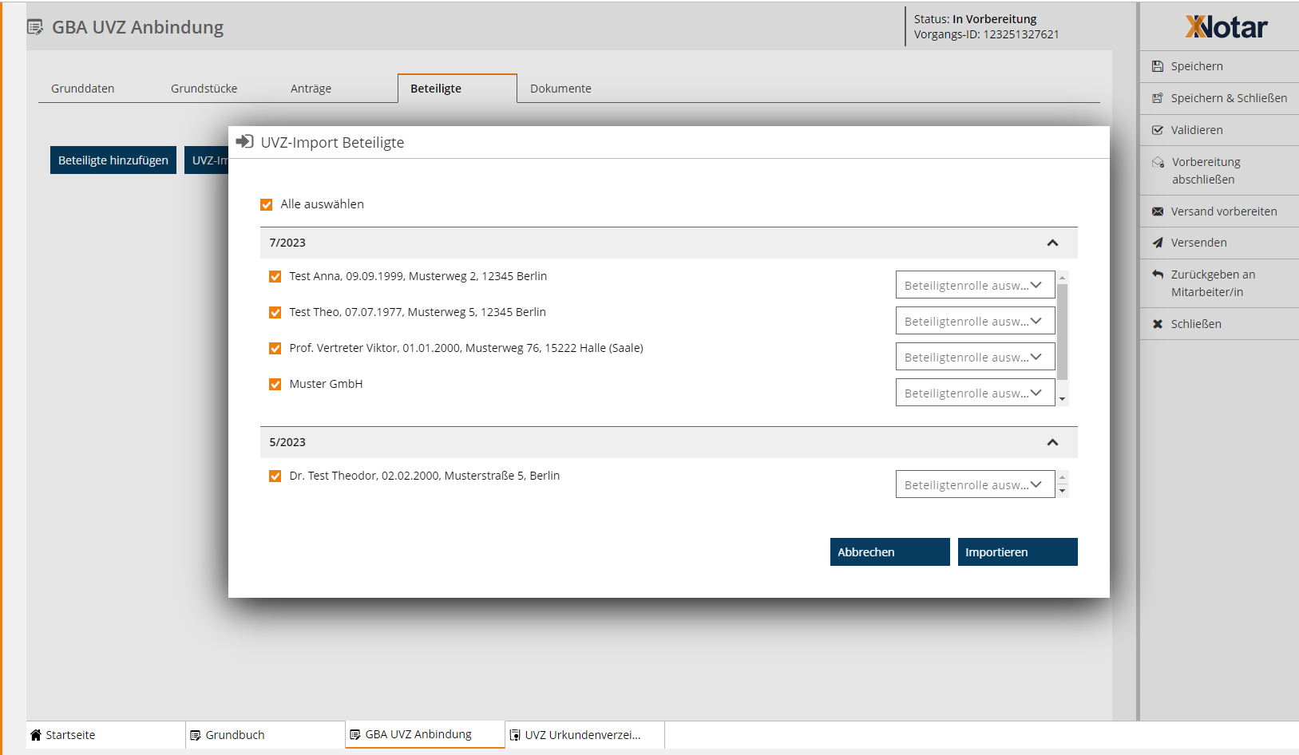Click the Importieren button

pos(1018,552)
